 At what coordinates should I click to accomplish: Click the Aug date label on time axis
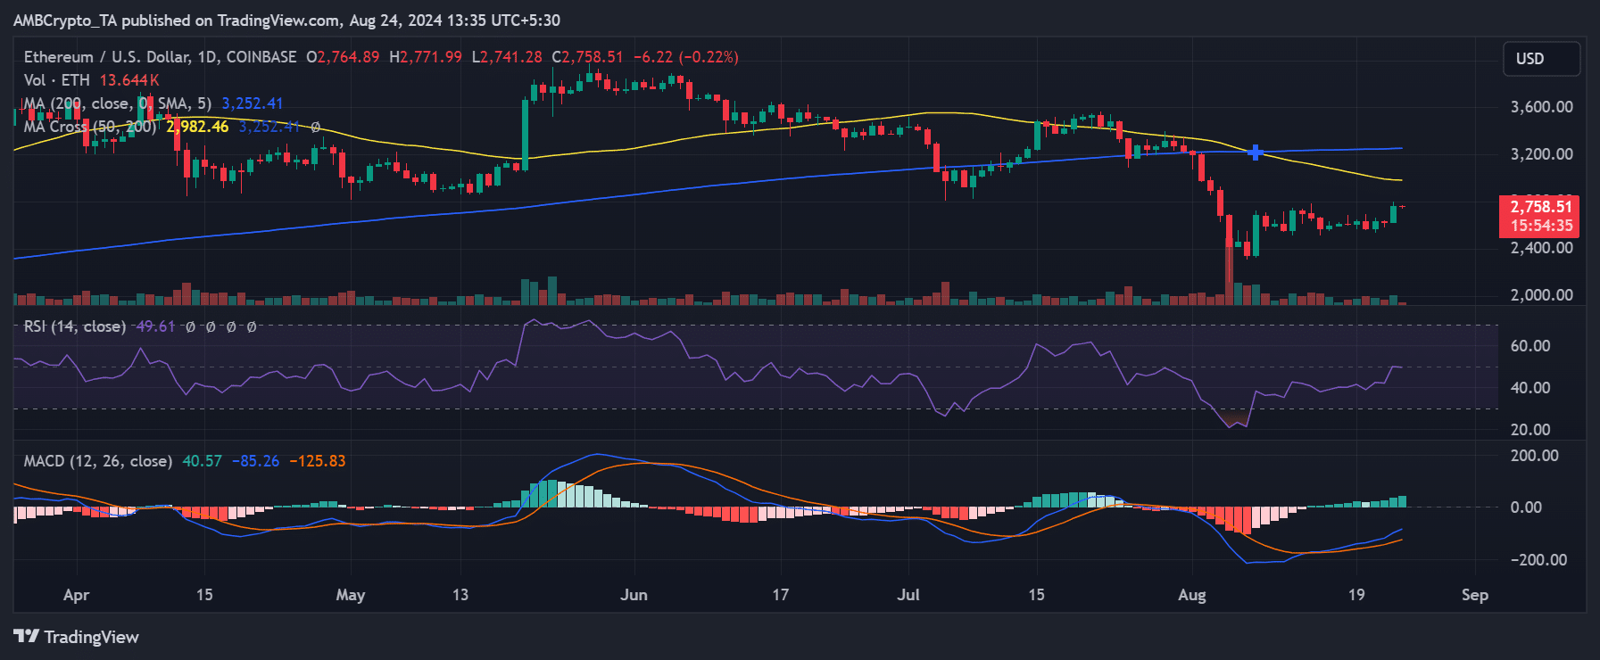tap(1192, 595)
